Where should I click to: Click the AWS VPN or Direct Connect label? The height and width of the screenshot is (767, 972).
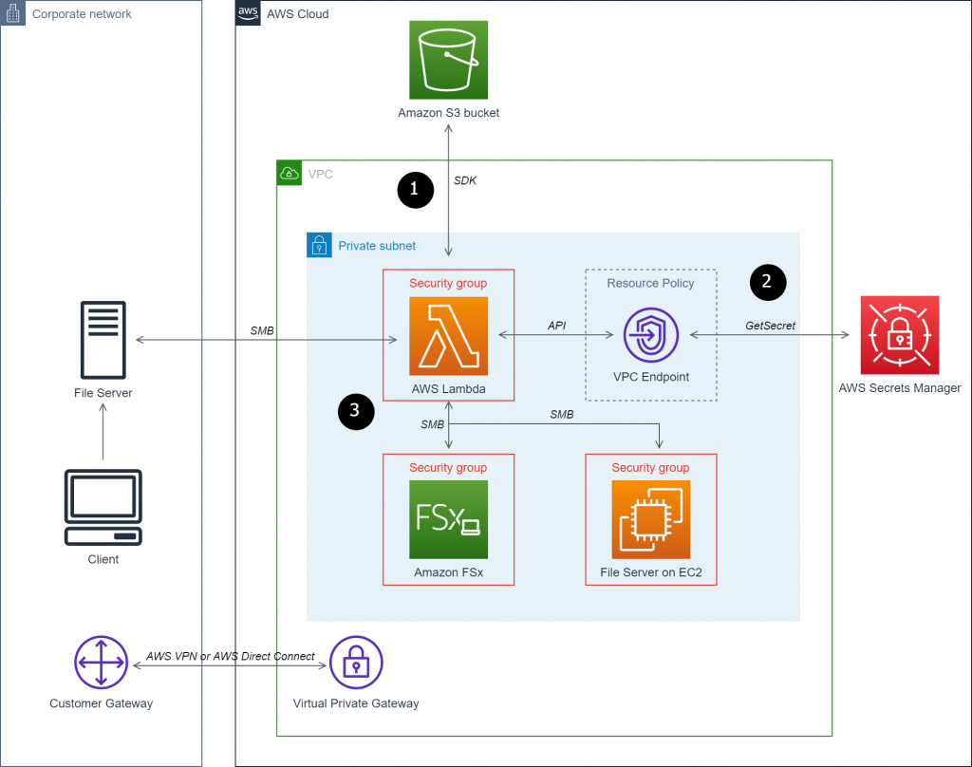coord(230,656)
